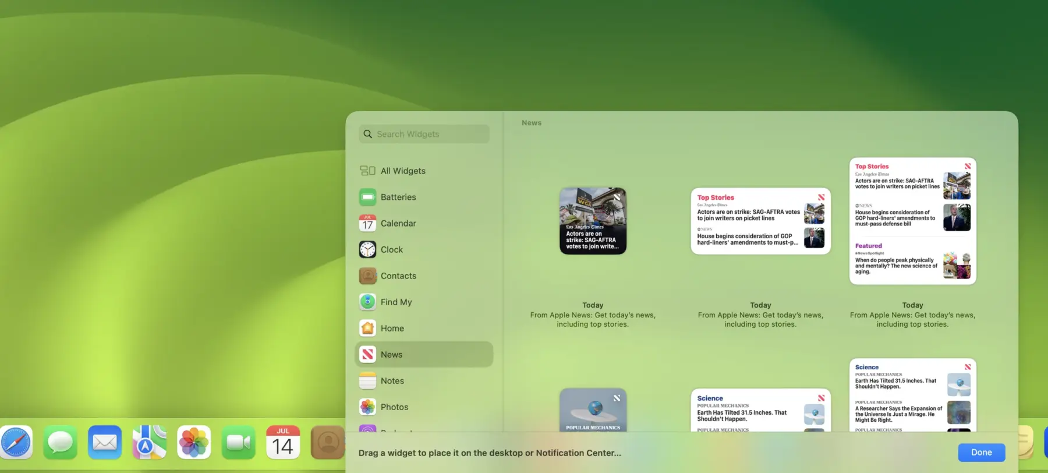Click the 'News' heading above widgets
This screenshot has width=1048, height=473.
tap(532, 123)
